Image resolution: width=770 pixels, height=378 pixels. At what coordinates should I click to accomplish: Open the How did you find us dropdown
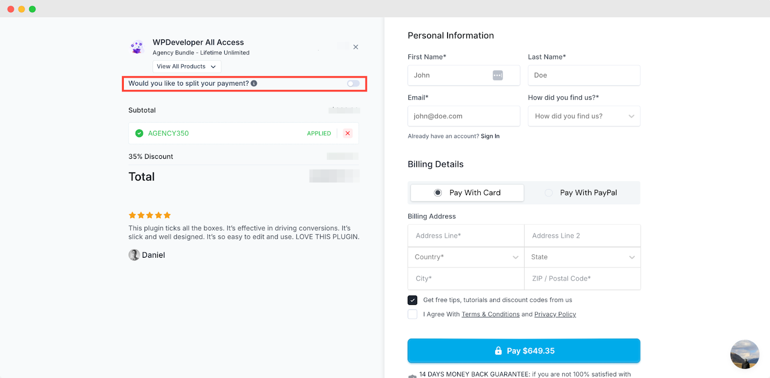pyautogui.click(x=584, y=116)
